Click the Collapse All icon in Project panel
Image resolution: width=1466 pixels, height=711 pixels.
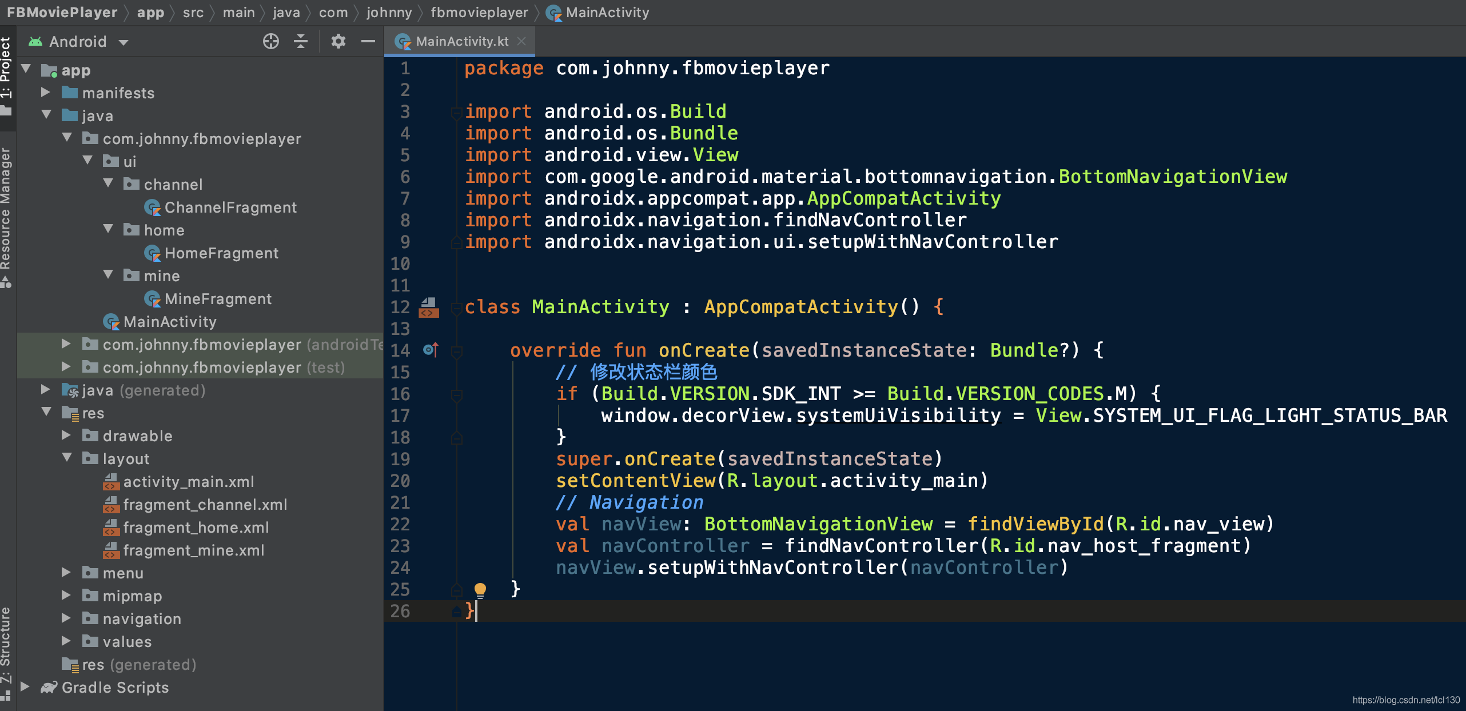[301, 41]
